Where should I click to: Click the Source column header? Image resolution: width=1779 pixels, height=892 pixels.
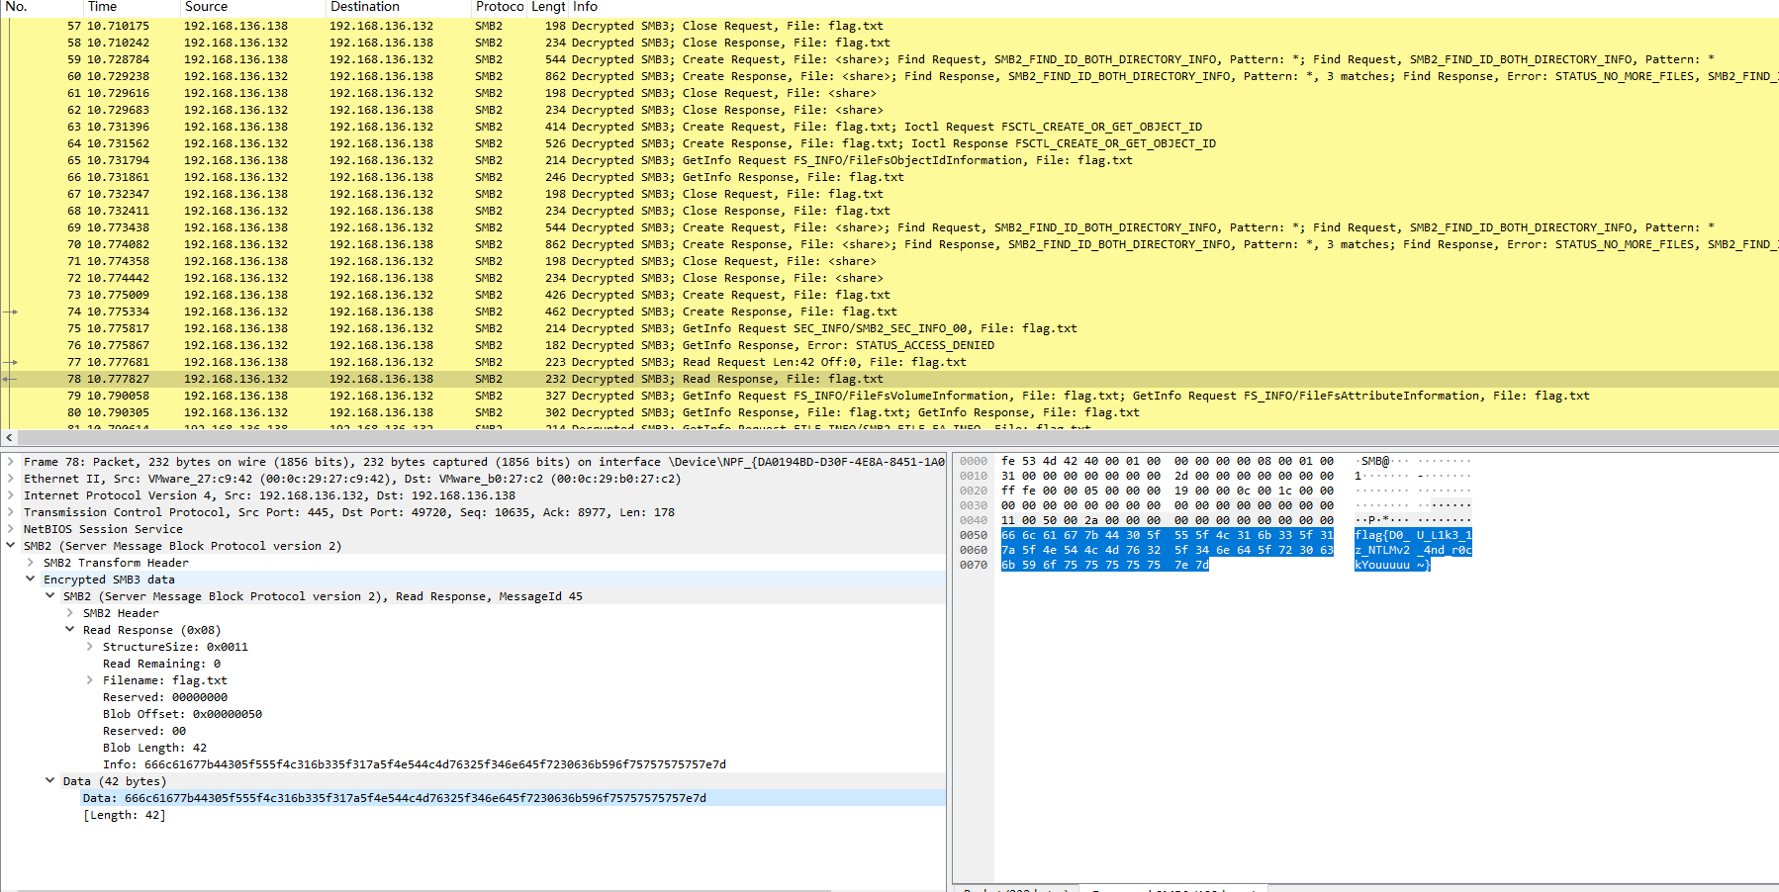[206, 7]
